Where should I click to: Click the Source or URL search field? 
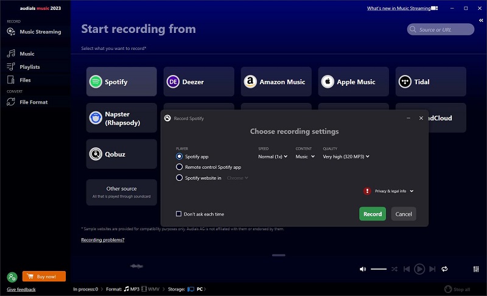click(440, 29)
